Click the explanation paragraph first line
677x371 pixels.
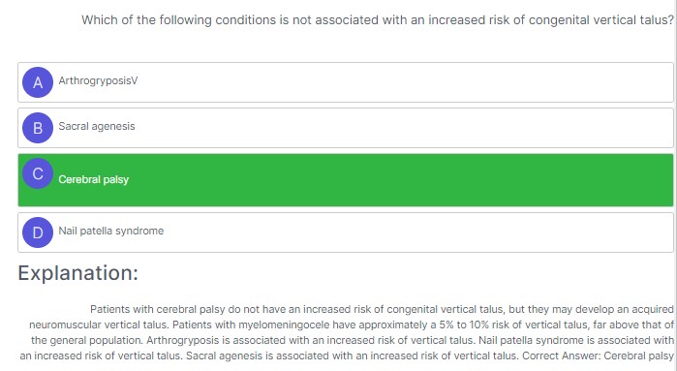(382, 309)
